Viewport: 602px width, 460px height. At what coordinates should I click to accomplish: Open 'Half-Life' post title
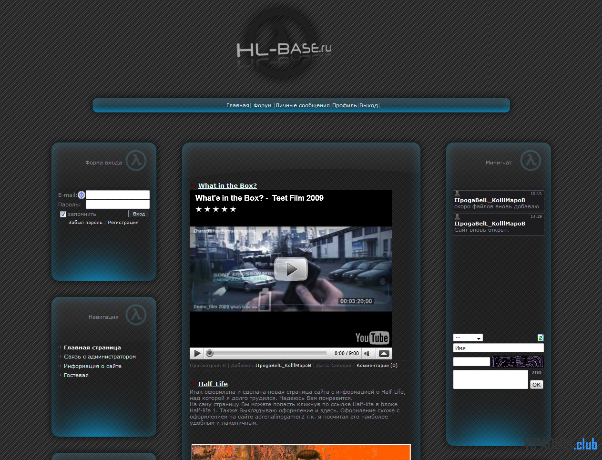click(x=213, y=384)
